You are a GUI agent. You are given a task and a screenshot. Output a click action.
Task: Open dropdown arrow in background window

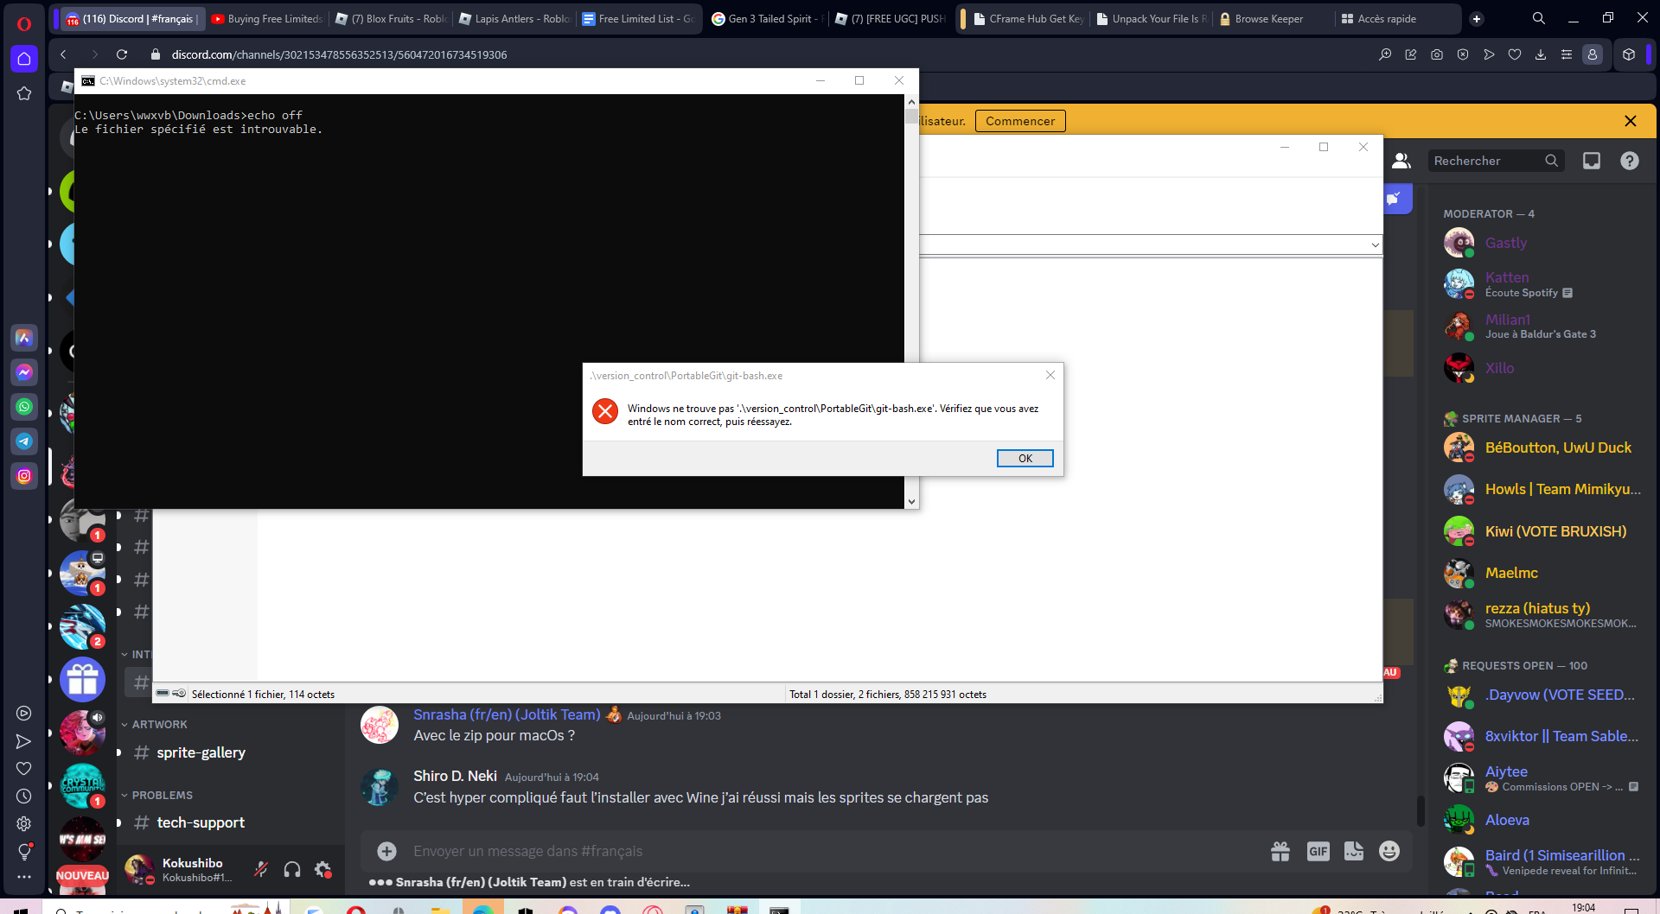point(1375,244)
